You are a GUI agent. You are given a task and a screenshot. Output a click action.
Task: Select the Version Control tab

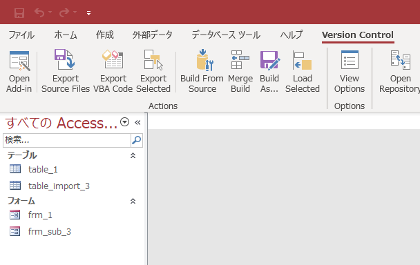tap(358, 35)
